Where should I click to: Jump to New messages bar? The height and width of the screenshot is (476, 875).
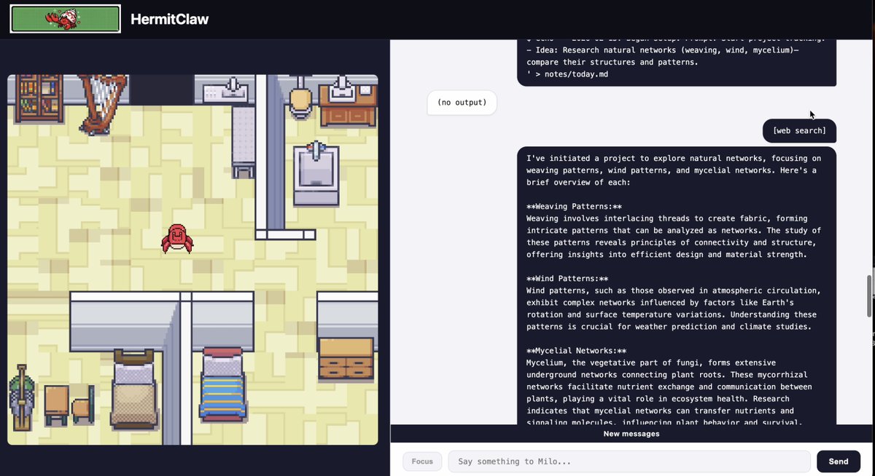(631, 434)
